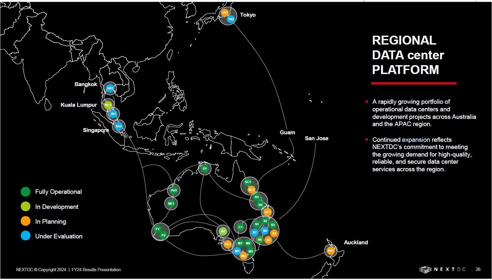Image resolution: width=492 pixels, height=280 pixels.
Task: Select the M5 Melbourne marker
Action: point(237,251)
